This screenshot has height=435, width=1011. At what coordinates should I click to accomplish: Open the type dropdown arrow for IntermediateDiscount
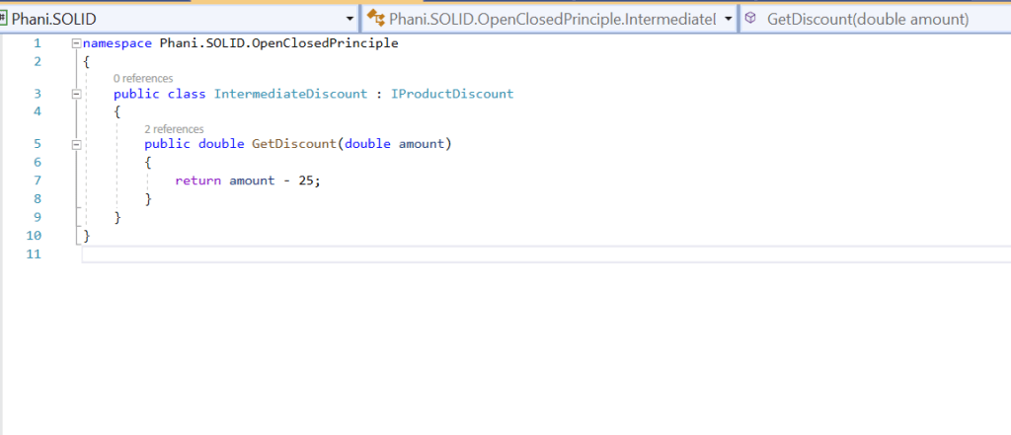(x=728, y=19)
